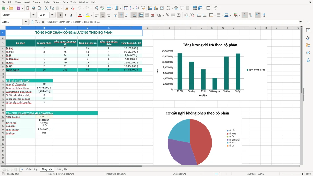Switch to Hướng dẫn sheet tab

pos(62,169)
